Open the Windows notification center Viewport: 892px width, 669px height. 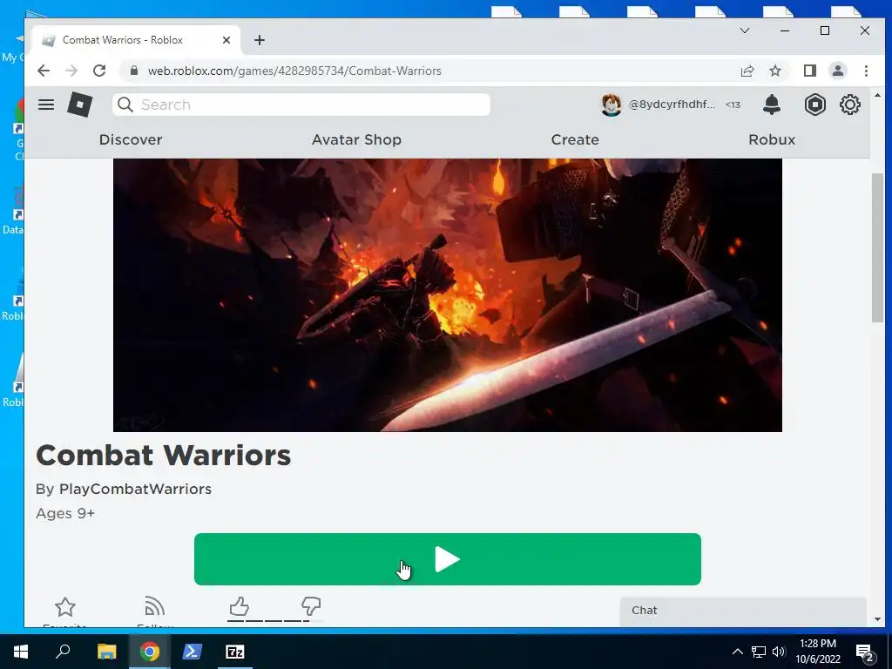(x=865, y=652)
